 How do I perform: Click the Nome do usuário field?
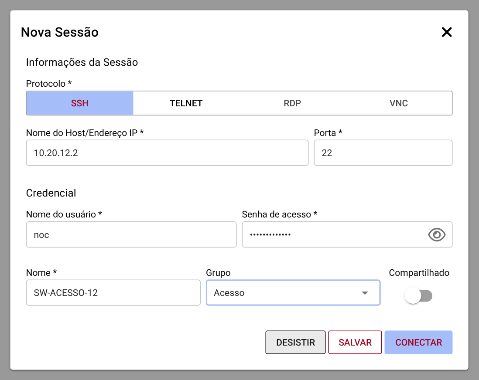click(131, 234)
